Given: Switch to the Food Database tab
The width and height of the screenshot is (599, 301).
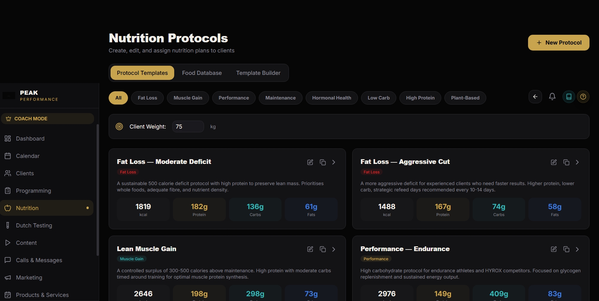Looking at the screenshot, I should coord(202,73).
